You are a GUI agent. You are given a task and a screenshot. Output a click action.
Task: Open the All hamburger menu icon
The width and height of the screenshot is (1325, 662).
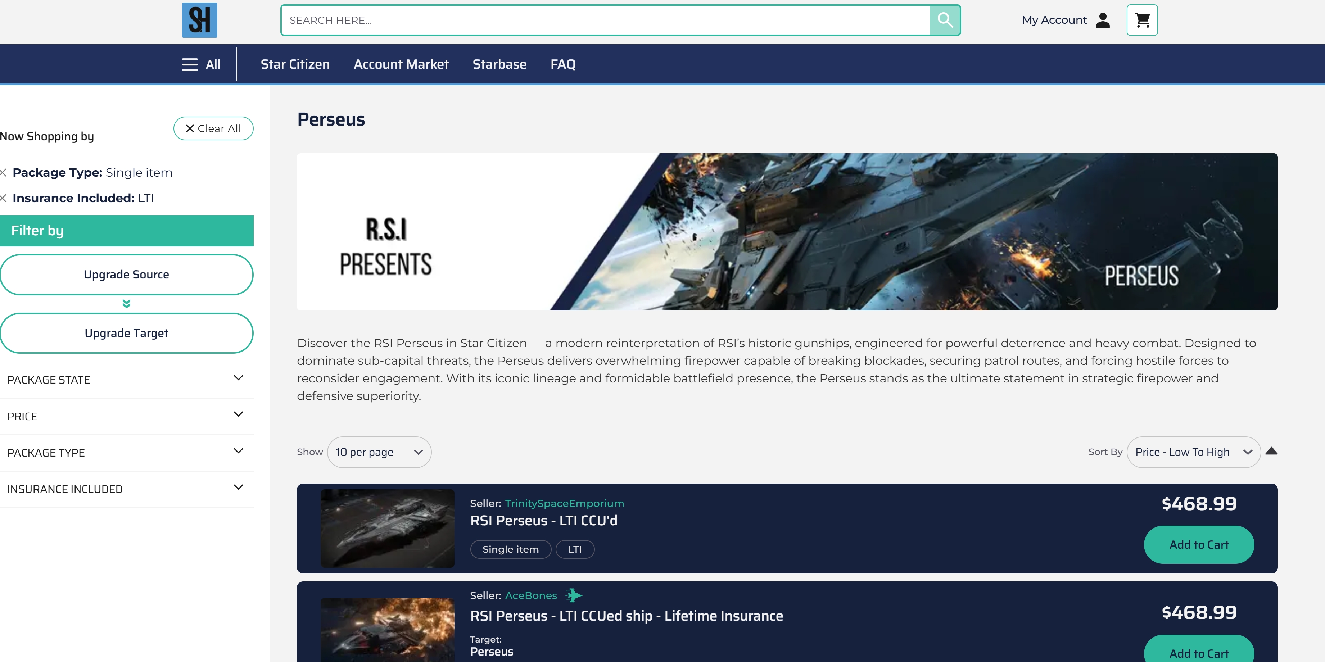click(190, 64)
